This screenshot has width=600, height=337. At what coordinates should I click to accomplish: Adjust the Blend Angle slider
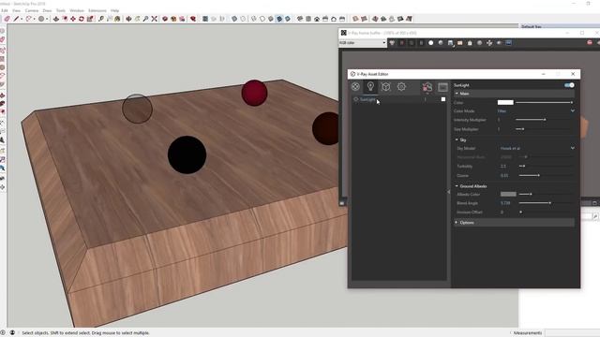pyautogui.click(x=550, y=203)
